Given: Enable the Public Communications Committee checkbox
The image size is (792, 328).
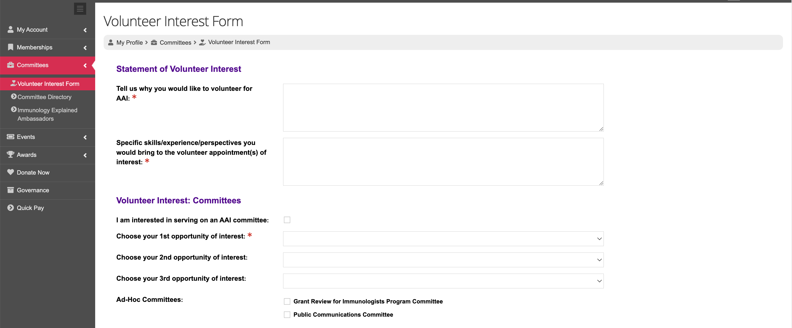Looking at the screenshot, I should (x=287, y=315).
